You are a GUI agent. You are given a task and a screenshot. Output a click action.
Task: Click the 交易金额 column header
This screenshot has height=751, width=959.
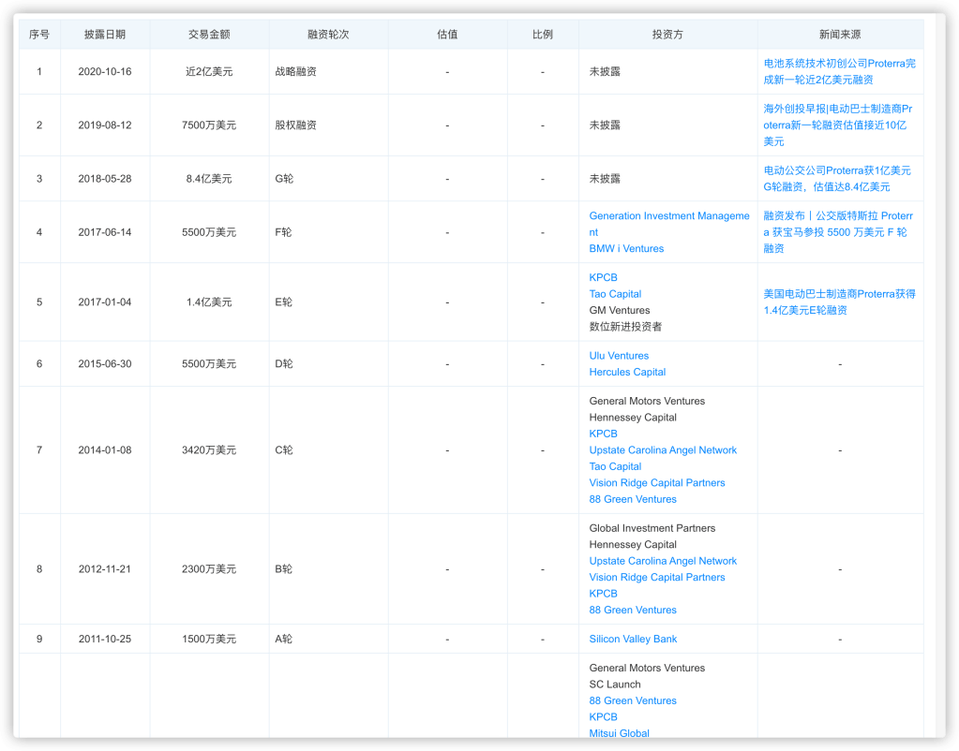click(x=209, y=35)
